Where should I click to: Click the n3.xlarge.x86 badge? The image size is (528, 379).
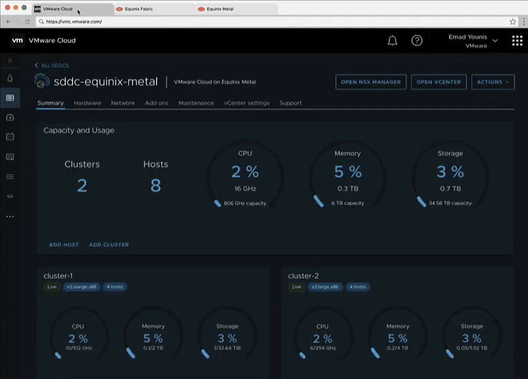pyautogui.click(x=81, y=287)
